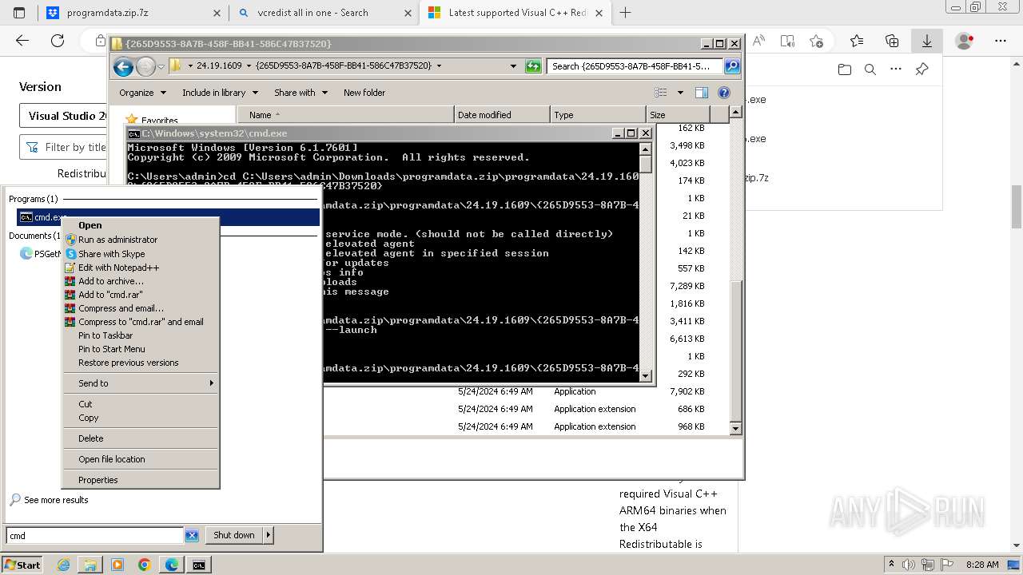Sort by Size column header
The image size is (1023, 575).
click(677, 115)
